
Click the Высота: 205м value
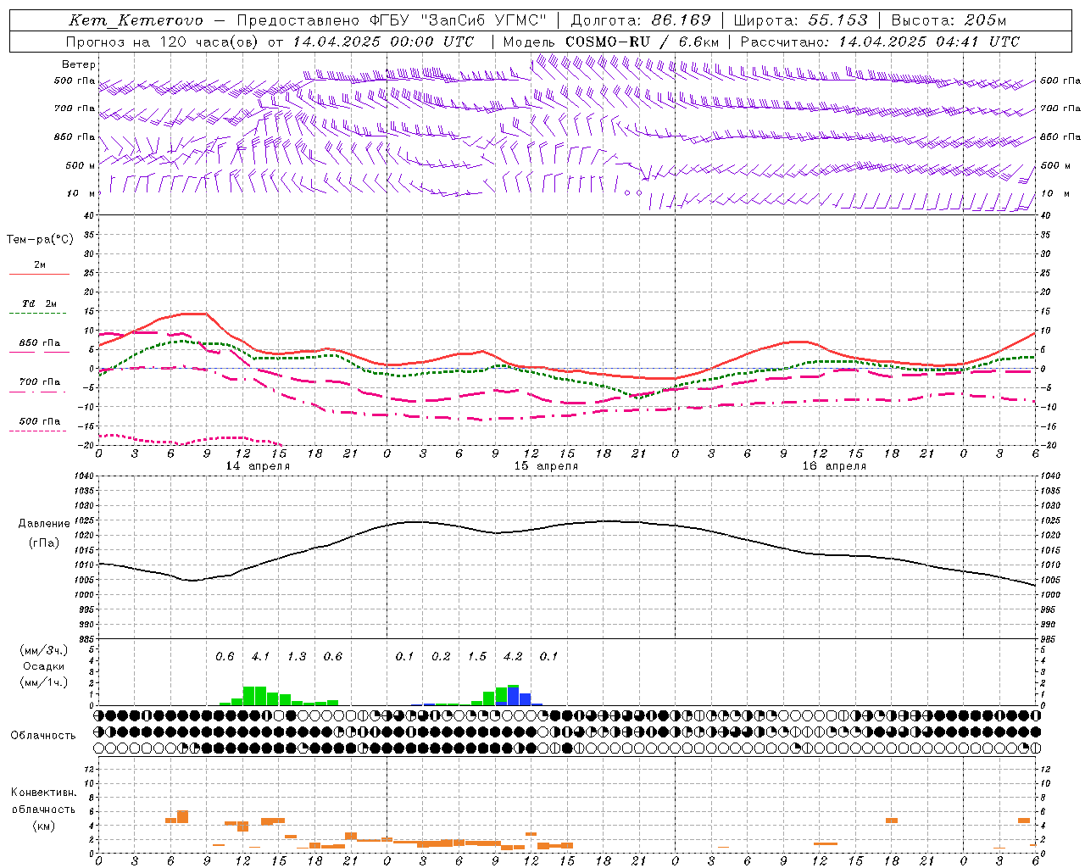tap(949, 20)
